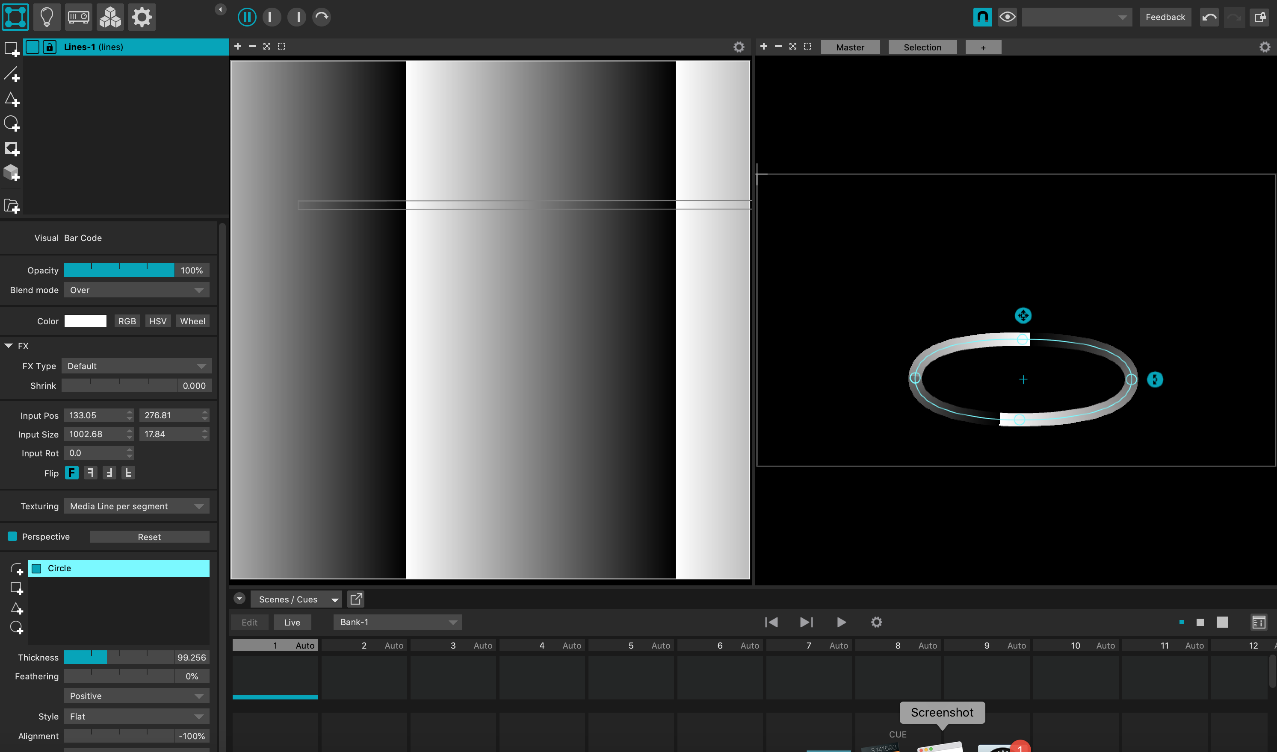Open the light bulb workspace
Image resolution: width=1277 pixels, height=752 pixels.
point(47,17)
